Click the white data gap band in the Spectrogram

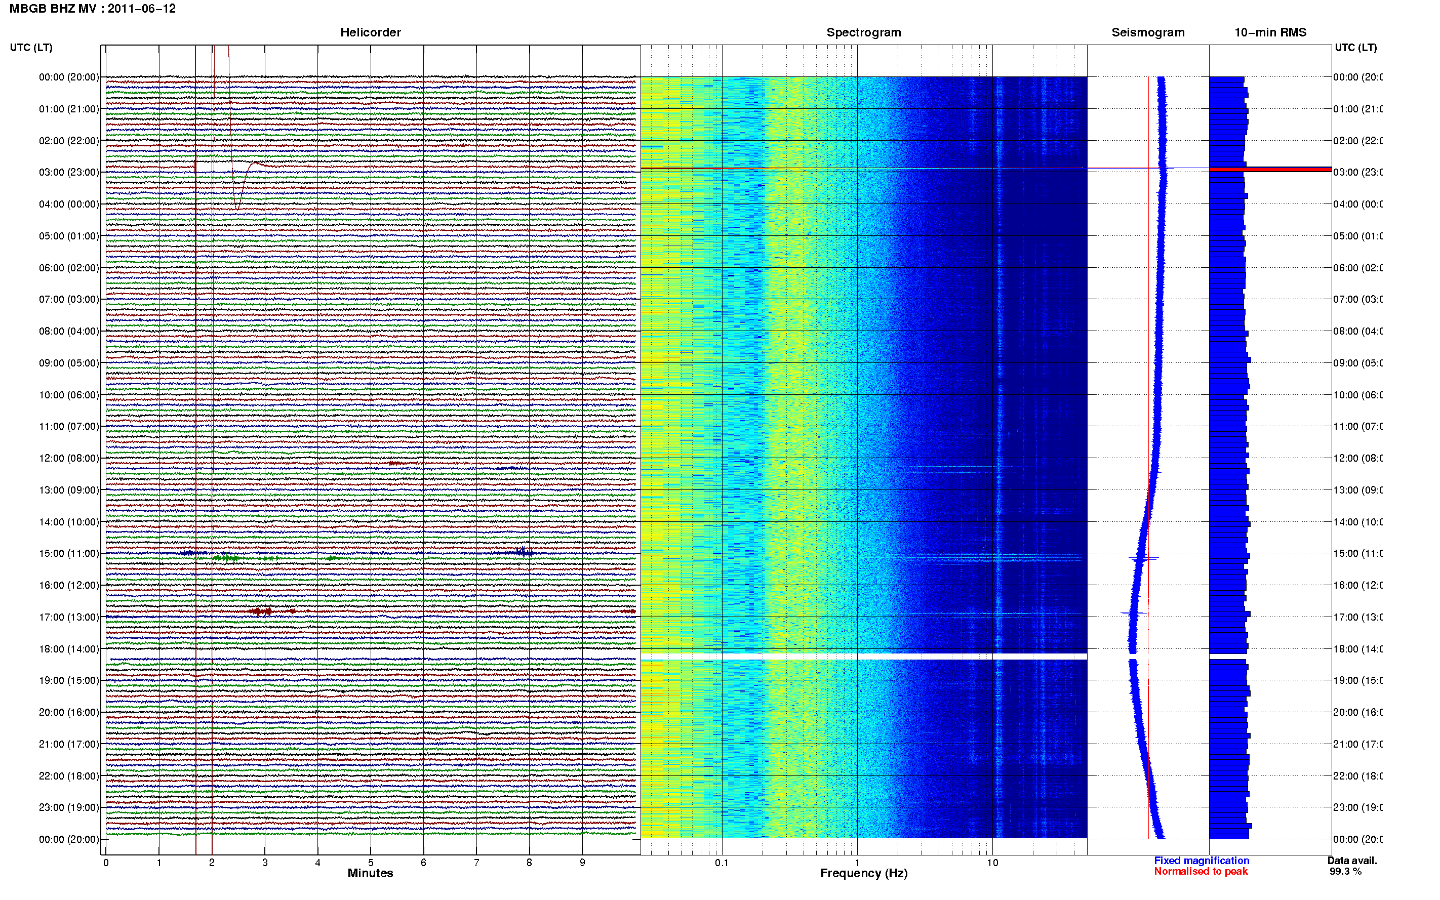click(x=864, y=657)
